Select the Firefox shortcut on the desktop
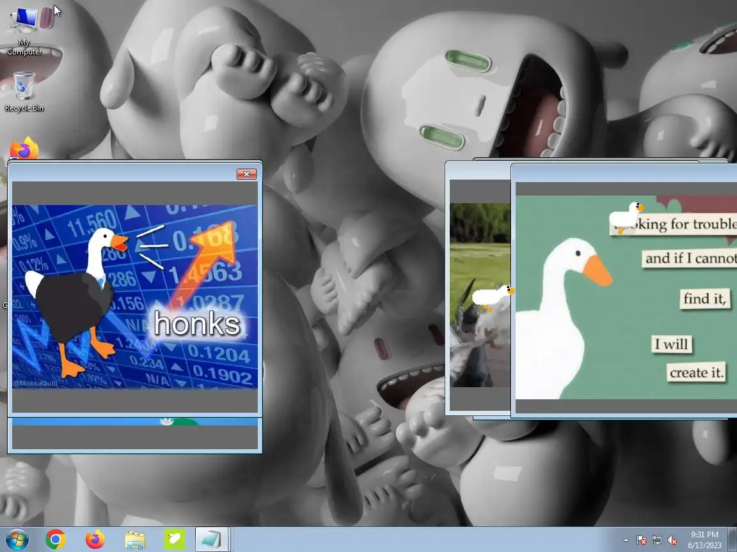This screenshot has height=552, width=737. (x=24, y=148)
